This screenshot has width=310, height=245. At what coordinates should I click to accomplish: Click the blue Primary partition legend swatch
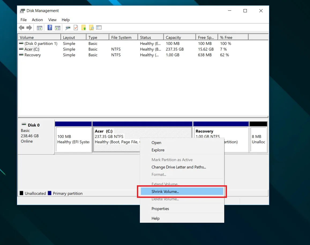[50, 193]
